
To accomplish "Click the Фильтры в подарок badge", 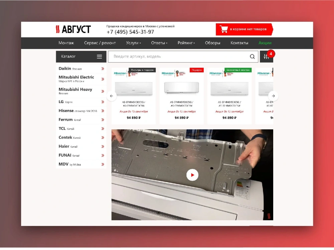I will click(142, 70).
